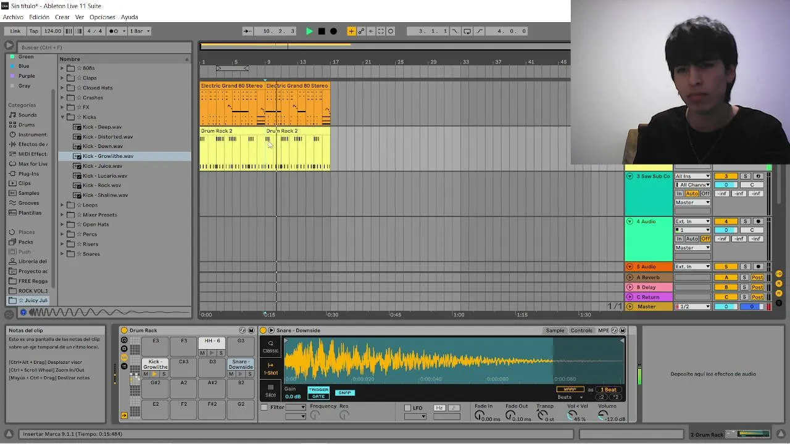Click the browser search field Buscar
The image size is (790, 444).
[104, 47]
